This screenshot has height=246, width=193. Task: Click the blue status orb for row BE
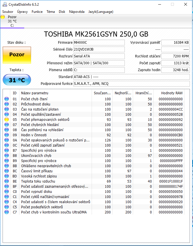point(7,181)
